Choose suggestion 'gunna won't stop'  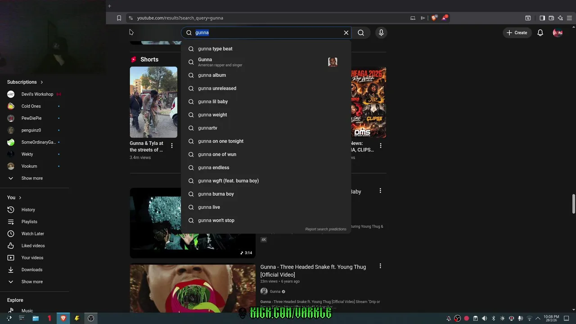tap(266, 220)
